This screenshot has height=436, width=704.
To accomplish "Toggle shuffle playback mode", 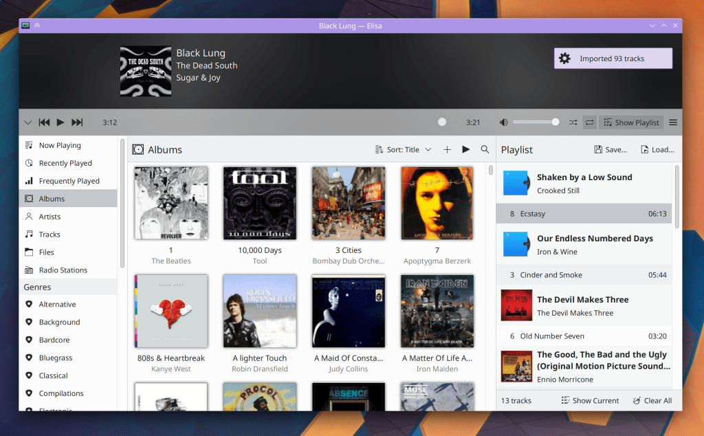I will click(573, 122).
